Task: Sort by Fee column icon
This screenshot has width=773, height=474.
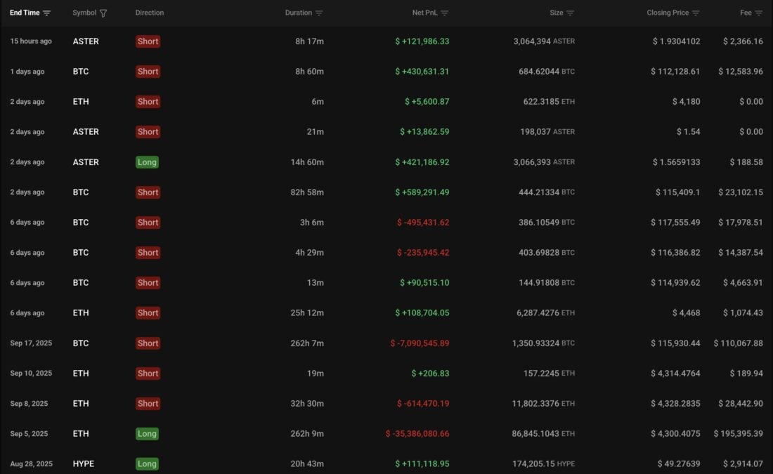Action: tap(759, 13)
